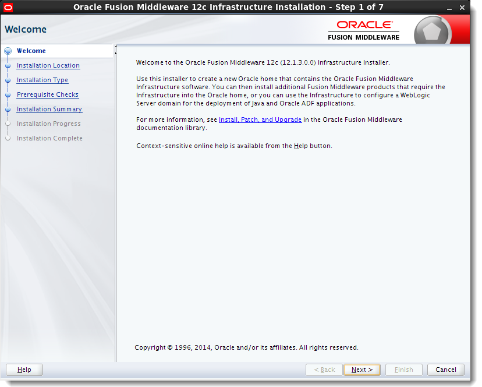Go to Installation Location step

coord(48,65)
